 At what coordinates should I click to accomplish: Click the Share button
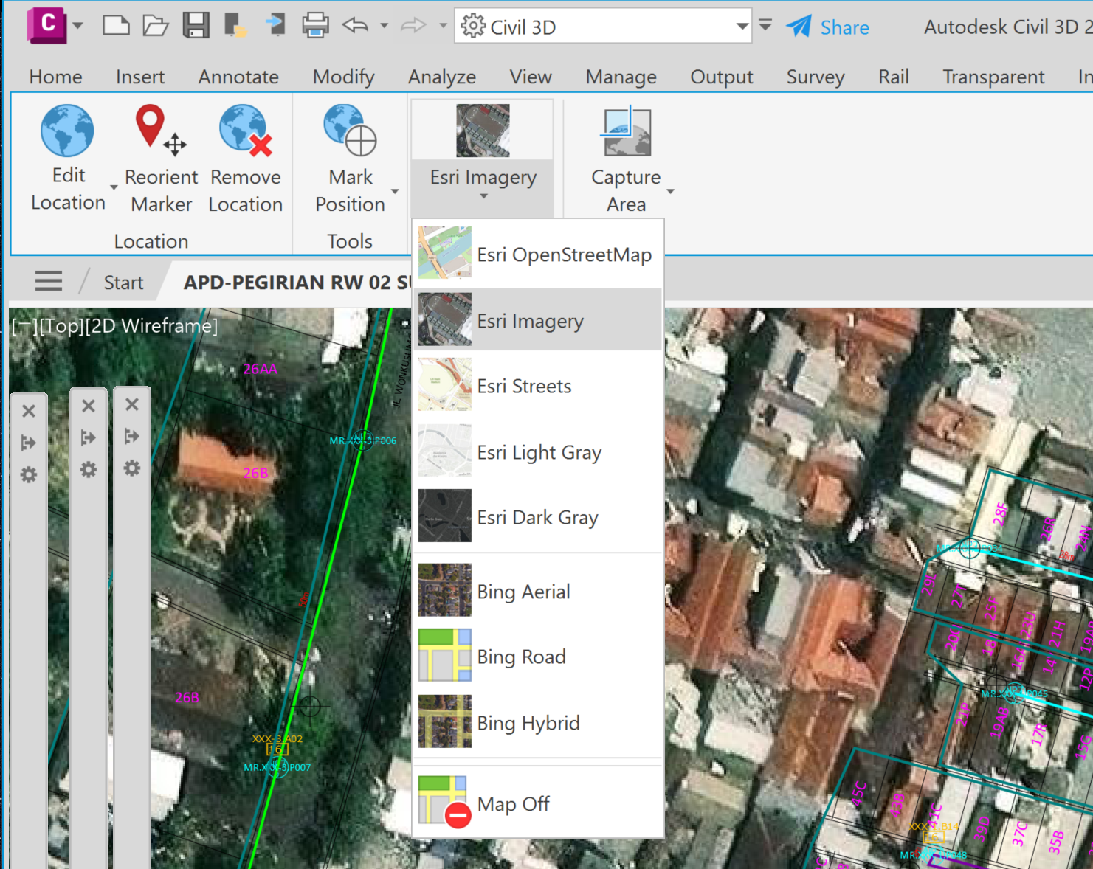pyautogui.click(x=827, y=27)
